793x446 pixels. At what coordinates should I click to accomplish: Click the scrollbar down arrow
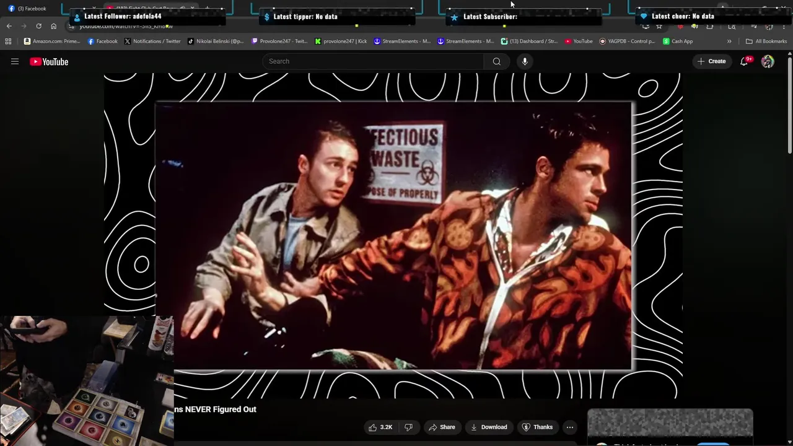[x=789, y=443]
